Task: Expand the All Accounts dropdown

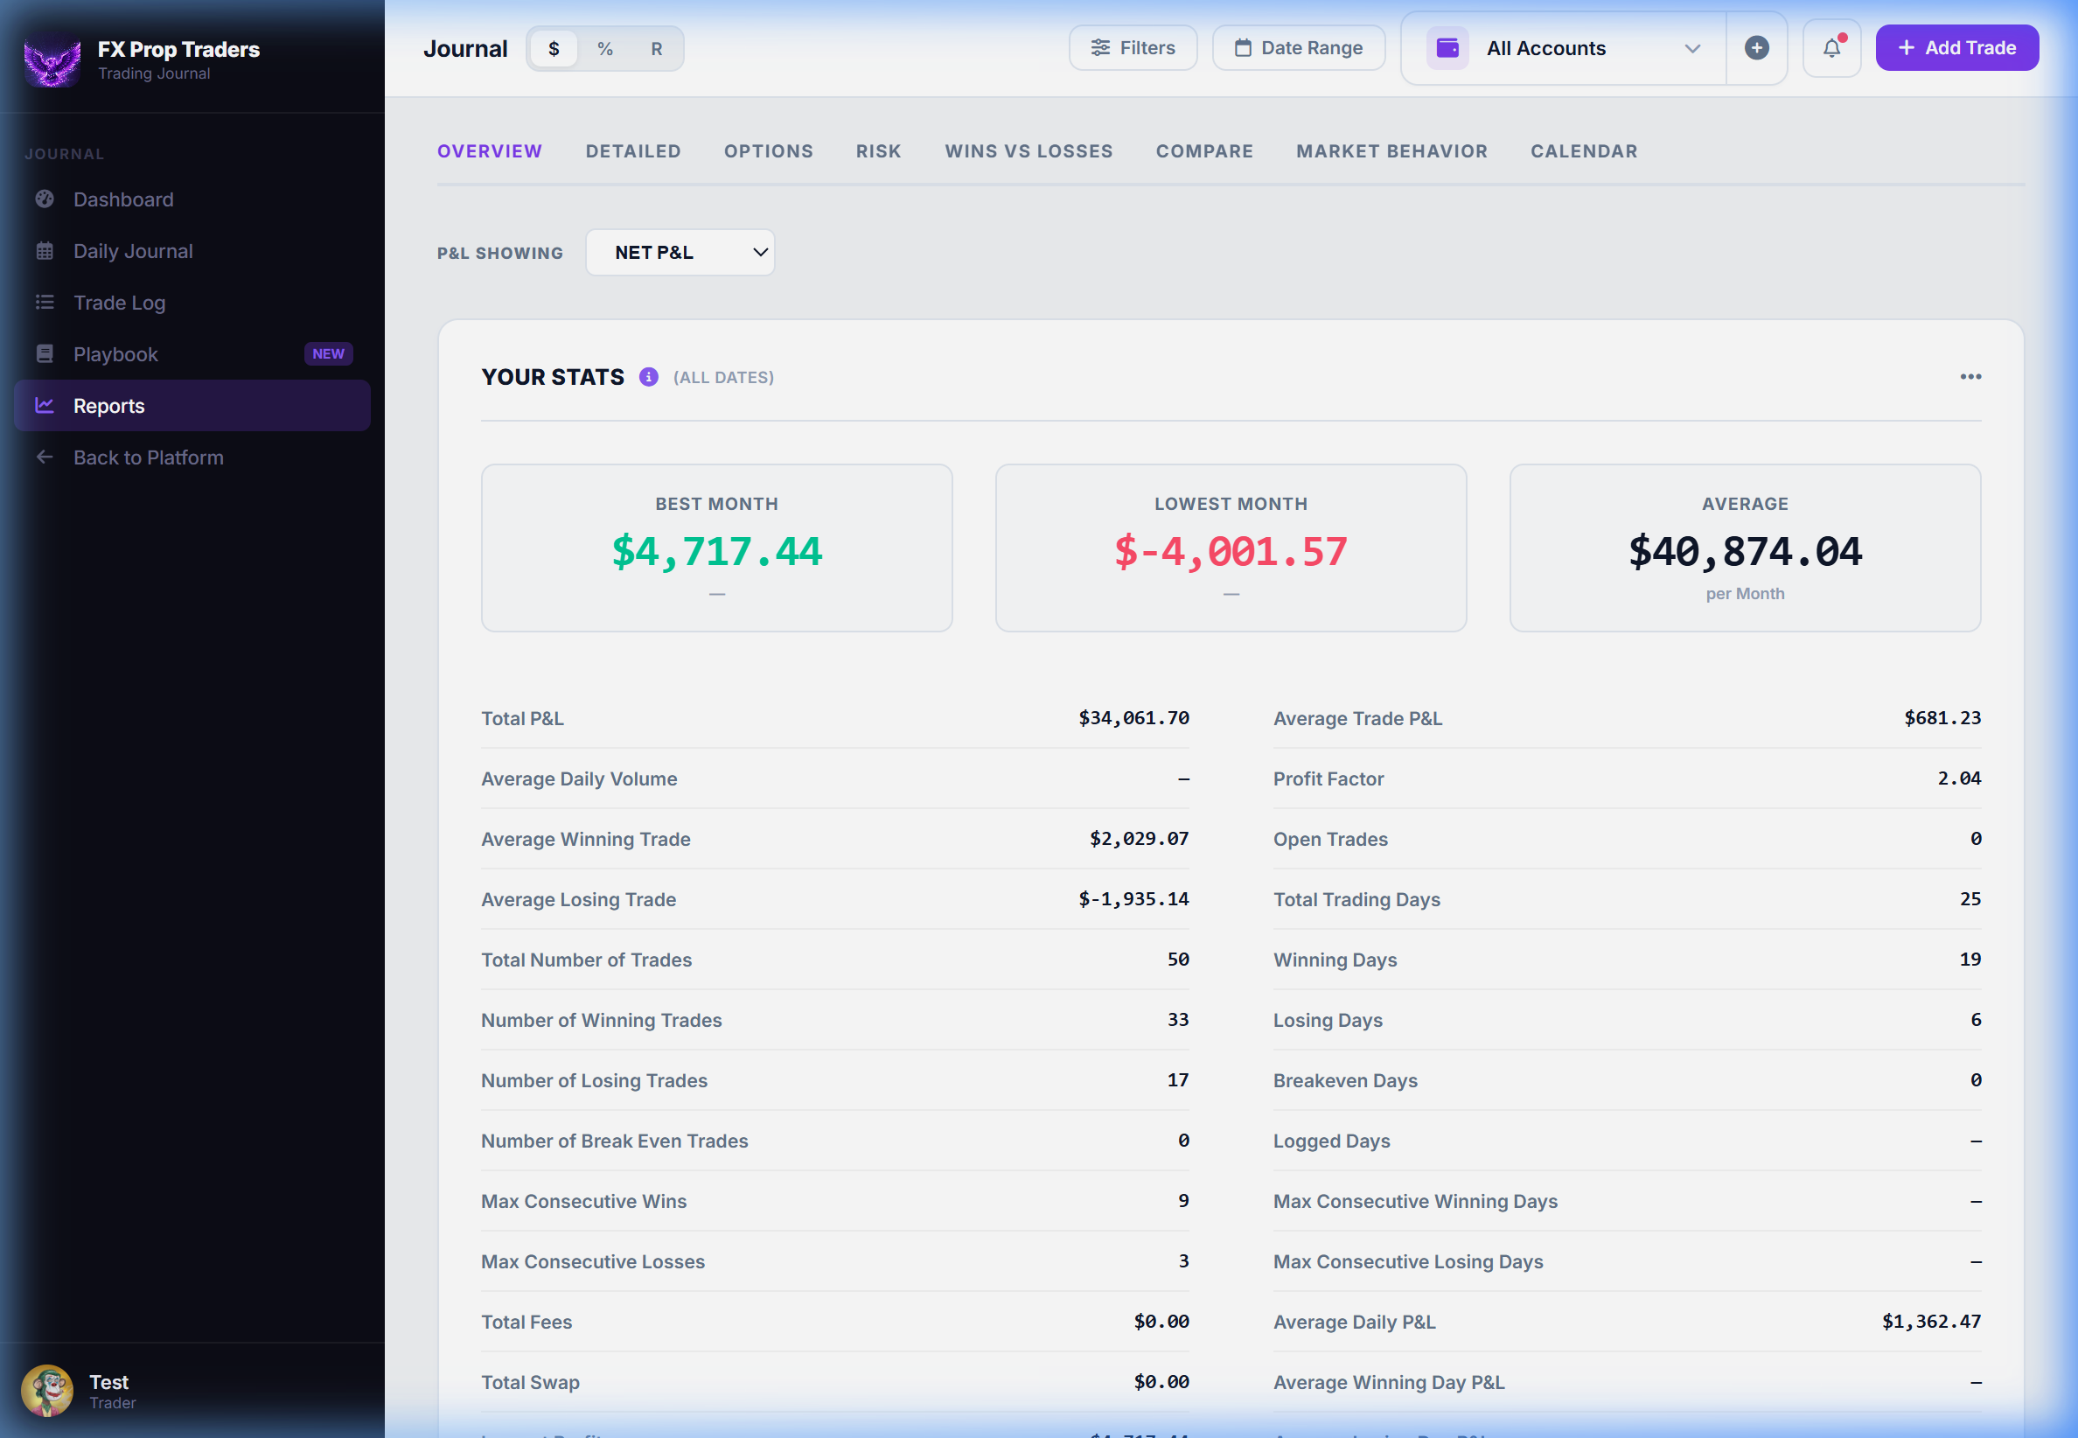Action: tap(1564, 49)
